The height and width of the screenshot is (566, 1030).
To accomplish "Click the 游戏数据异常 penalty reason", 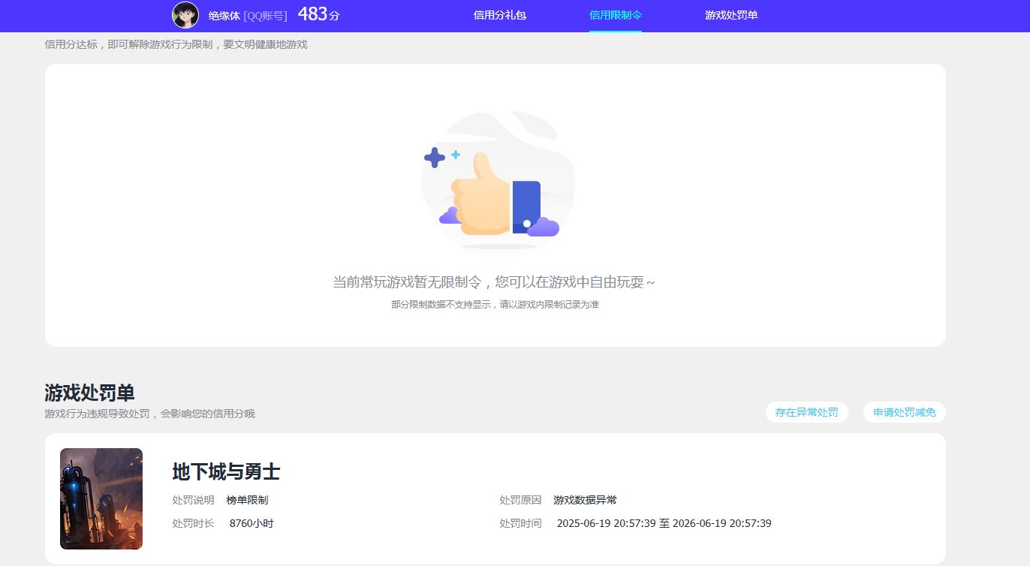I will click(x=585, y=500).
